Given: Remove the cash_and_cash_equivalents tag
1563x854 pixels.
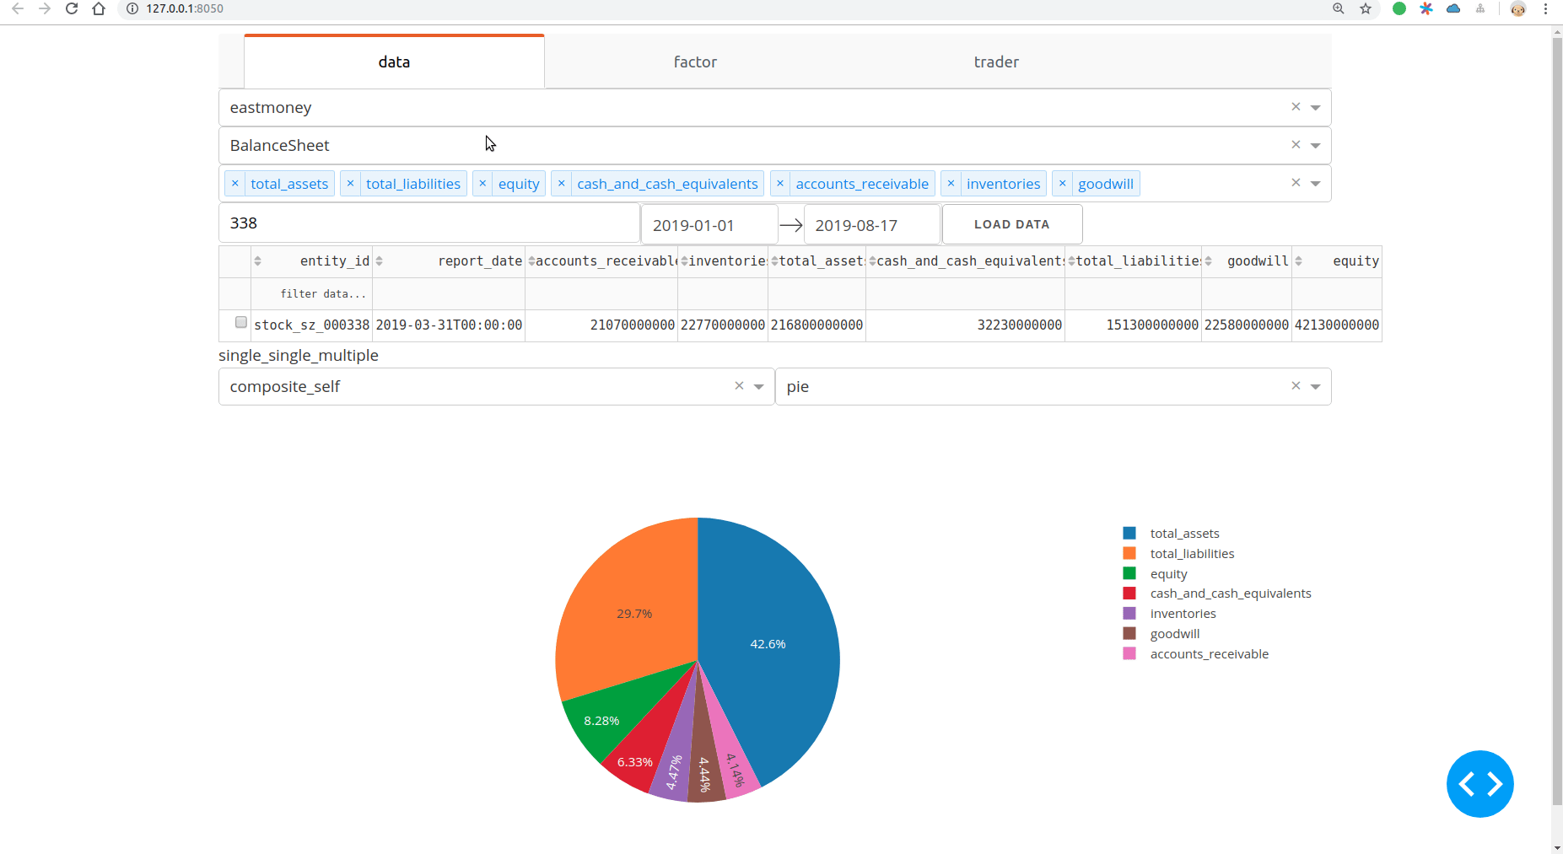Looking at the screenshot, I should coord(561,184).
